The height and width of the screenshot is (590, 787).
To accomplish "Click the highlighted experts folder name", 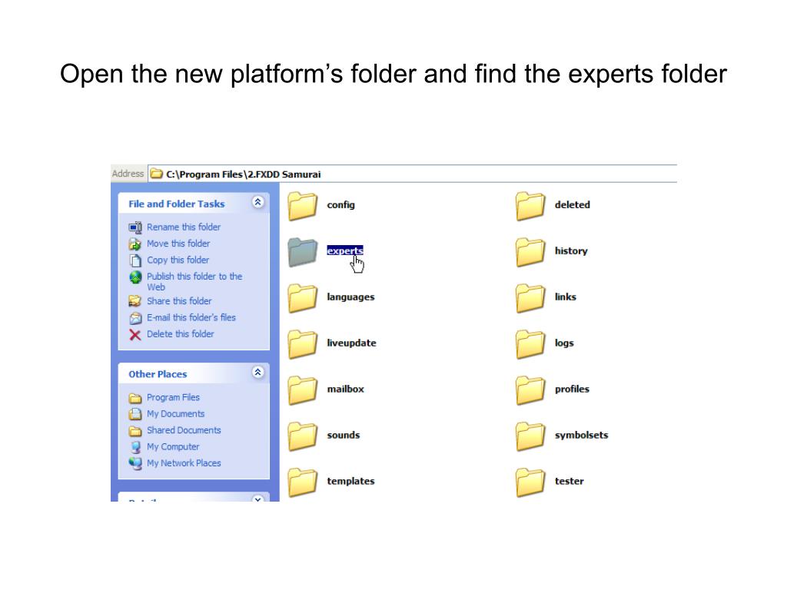I will pos(345,250).
